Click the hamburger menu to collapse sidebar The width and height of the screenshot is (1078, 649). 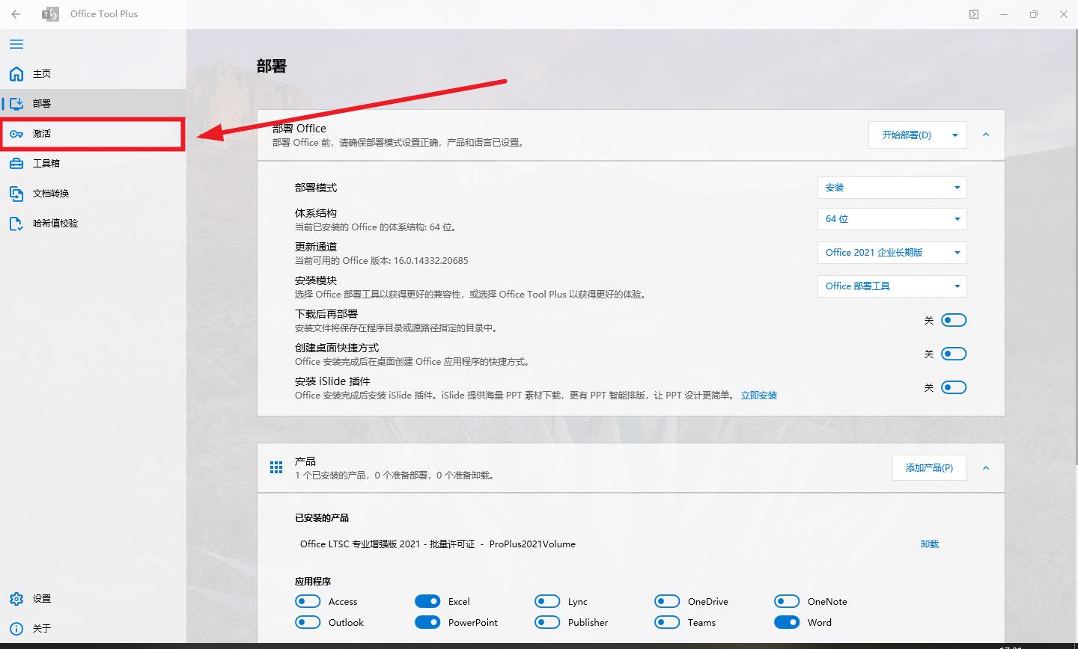pyautogui.click(x=16, y=44)
